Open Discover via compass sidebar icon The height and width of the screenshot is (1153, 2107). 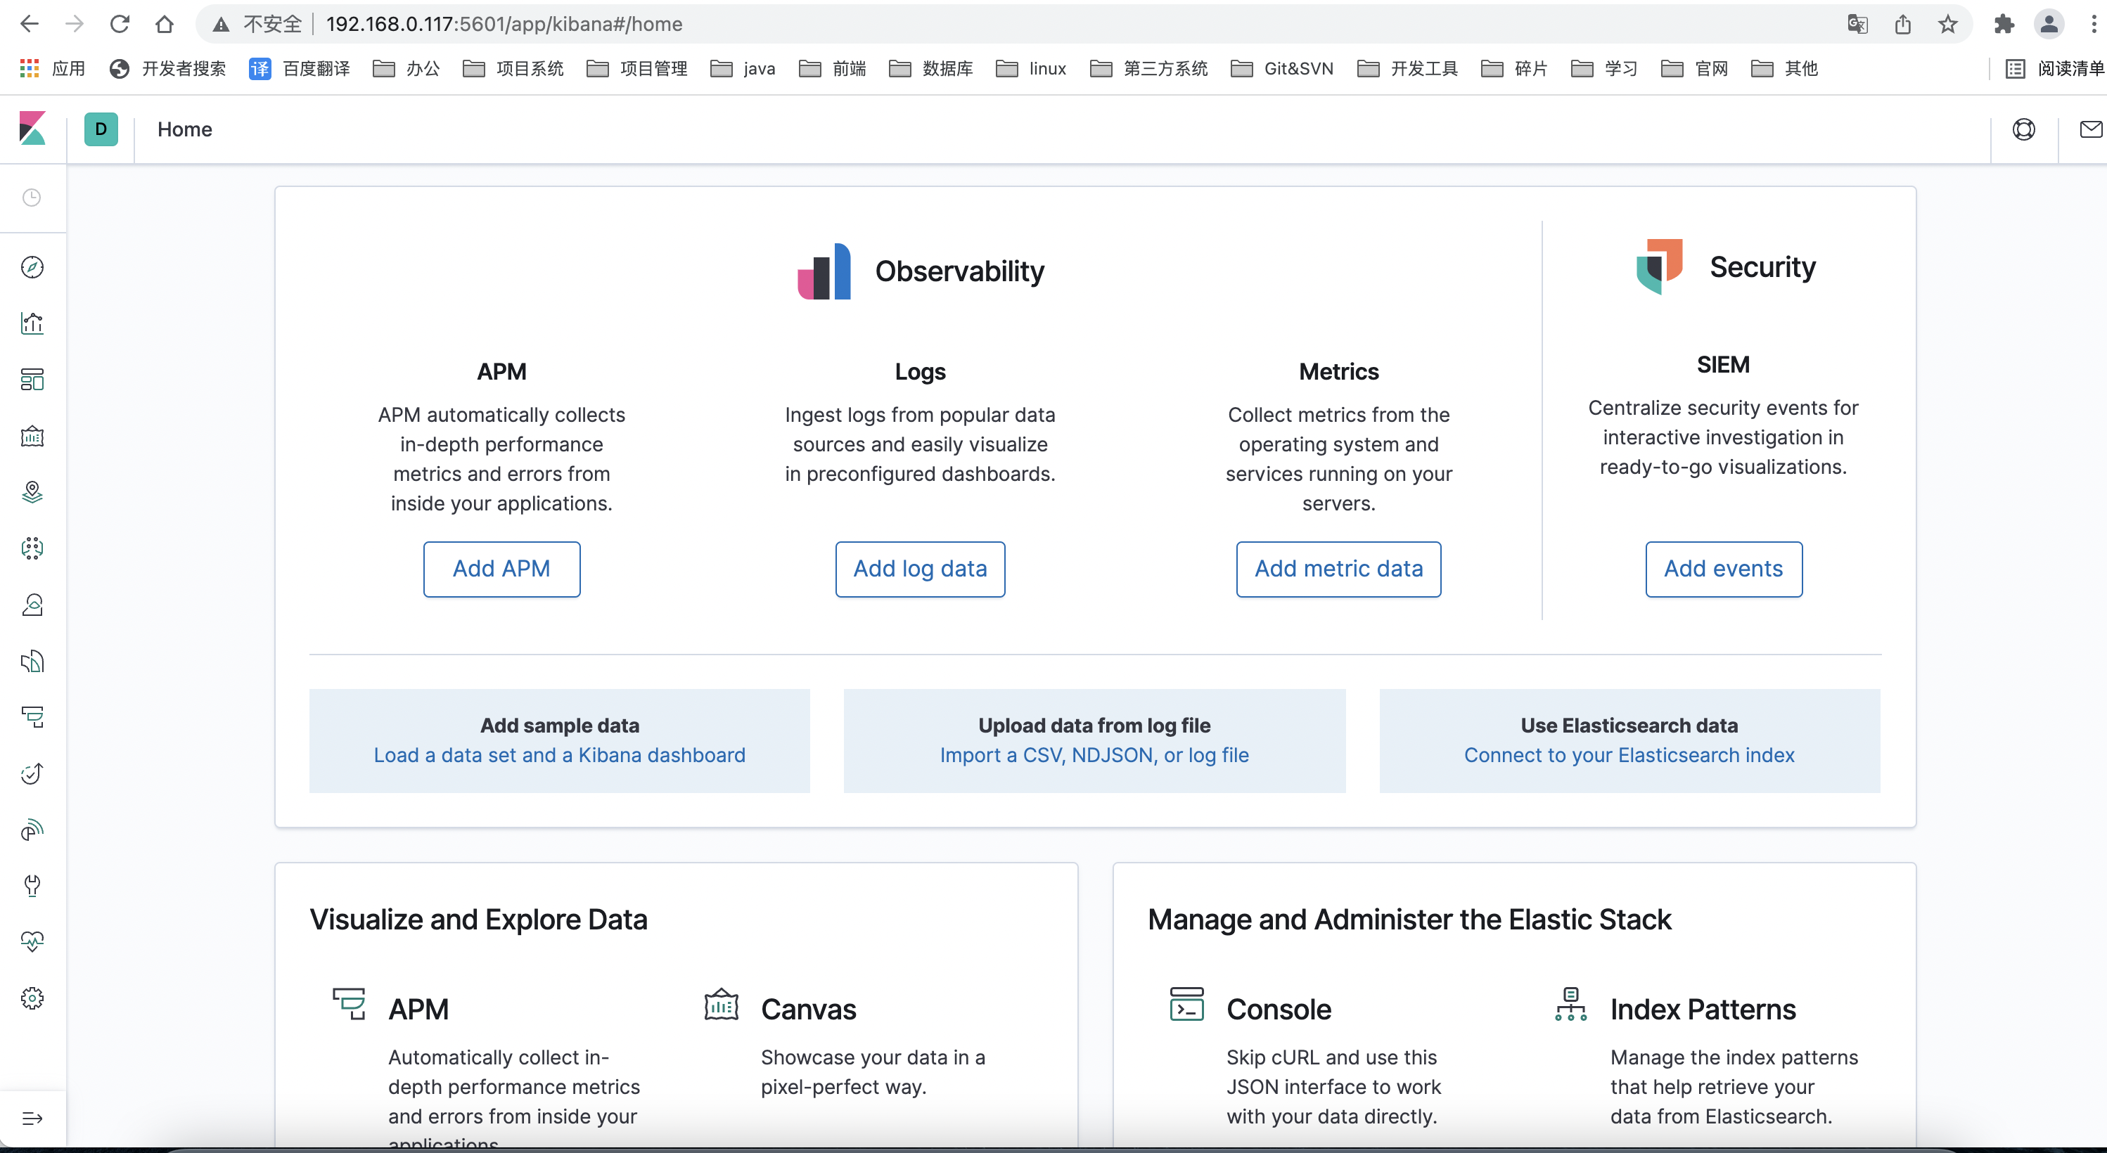point(32,267)
